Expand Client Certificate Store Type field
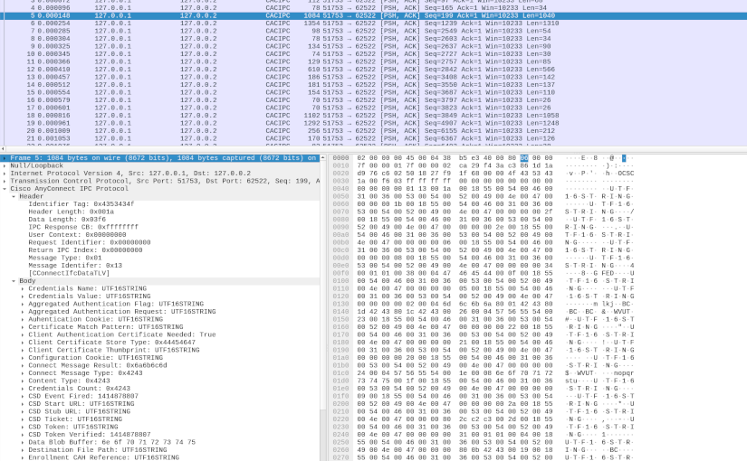This screenshot has height=461, width=747. (23, 342)
